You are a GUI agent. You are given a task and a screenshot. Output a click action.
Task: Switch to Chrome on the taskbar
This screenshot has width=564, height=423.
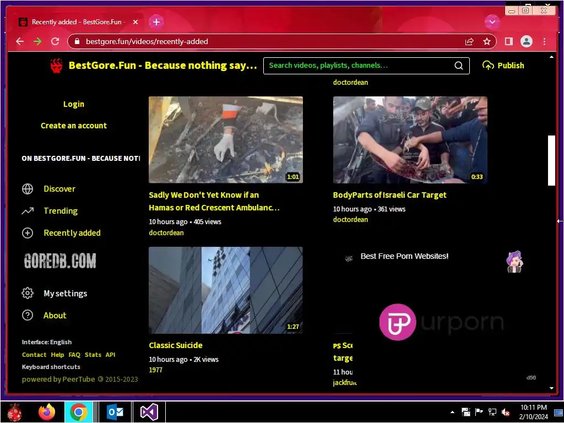point(79,412)
